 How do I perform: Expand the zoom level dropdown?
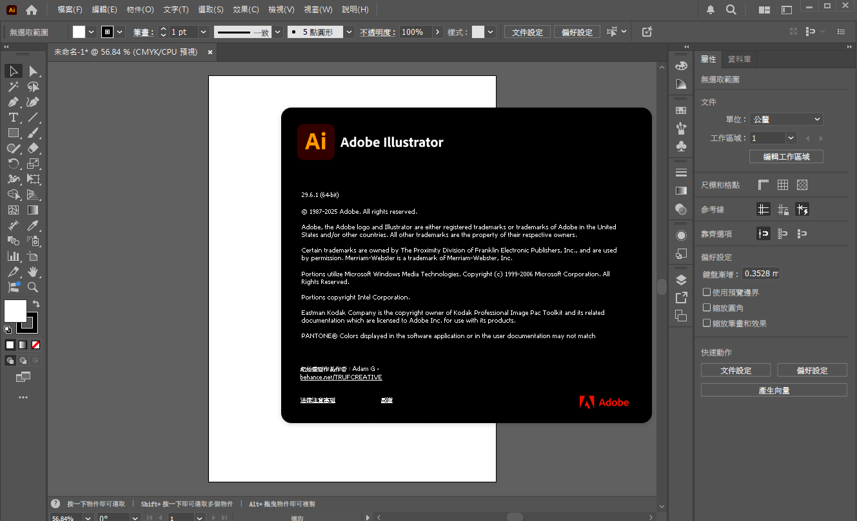tap(87, 518)
